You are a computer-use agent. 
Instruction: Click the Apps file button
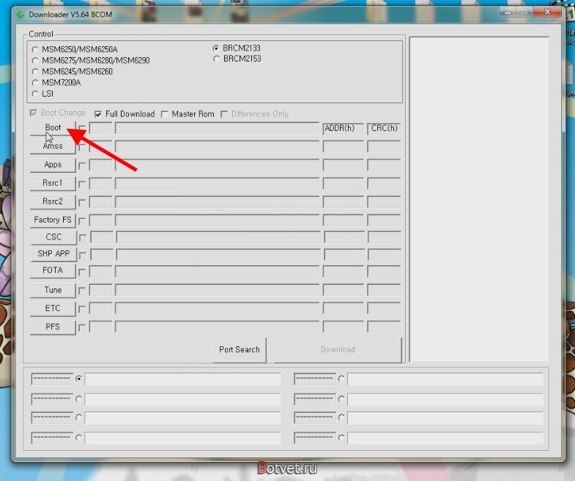click(53, 165)
